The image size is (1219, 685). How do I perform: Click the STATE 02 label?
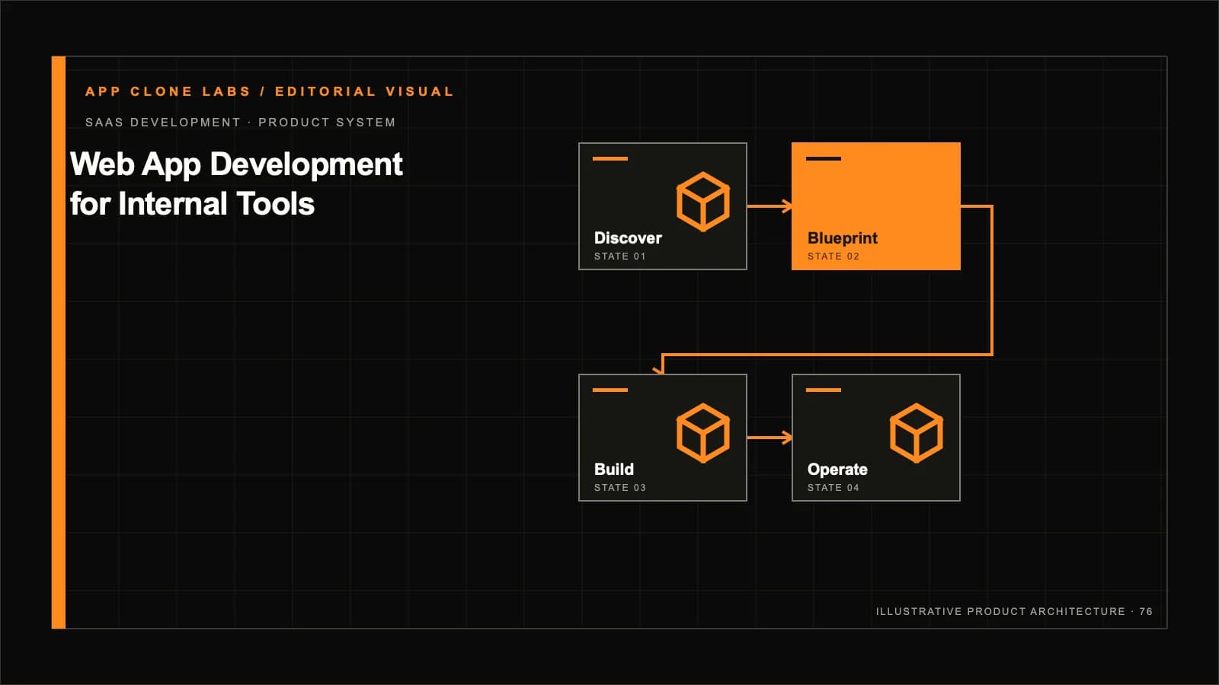tap(833, 256)
